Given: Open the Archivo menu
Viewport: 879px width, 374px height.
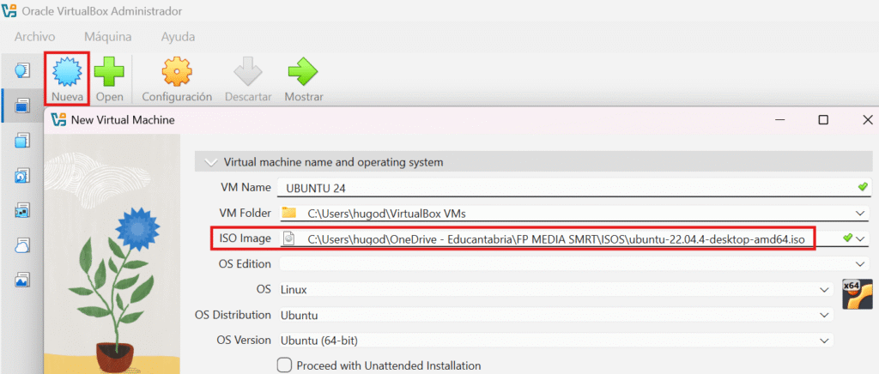Looking at the screenshot, I should (x=34, y=37).
